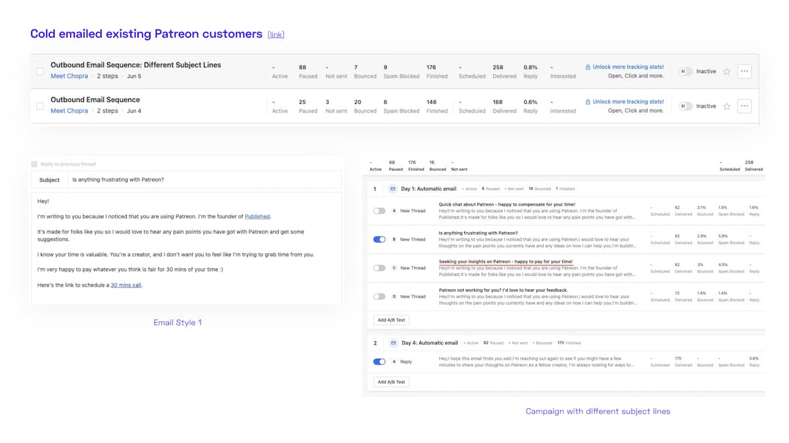Screen dimensions: 789x443
Task: Click the lock icon beside first Unlock tracking stats
Action: pos(588,67)
